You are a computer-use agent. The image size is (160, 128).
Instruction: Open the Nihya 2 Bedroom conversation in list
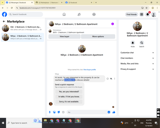(22, 37)
